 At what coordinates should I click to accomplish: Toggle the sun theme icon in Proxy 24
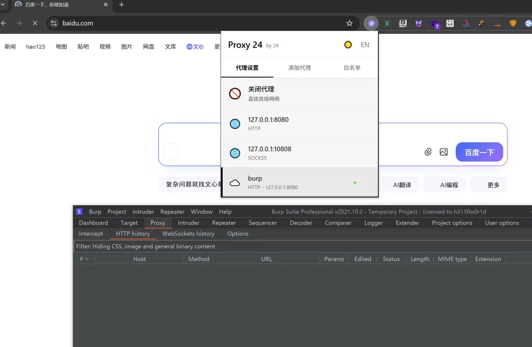pos(348,45)
